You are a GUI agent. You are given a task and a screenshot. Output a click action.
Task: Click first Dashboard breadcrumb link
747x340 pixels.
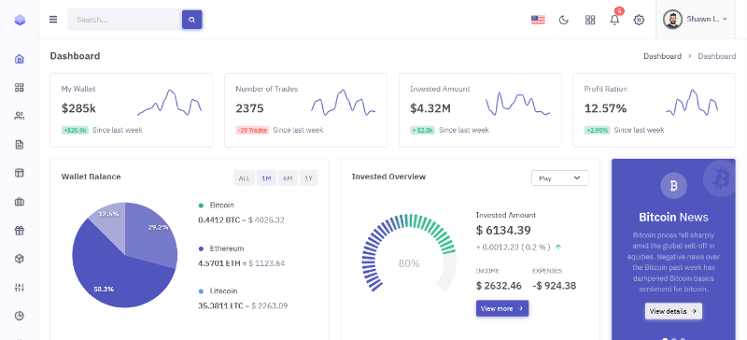(x=662, y=56)
